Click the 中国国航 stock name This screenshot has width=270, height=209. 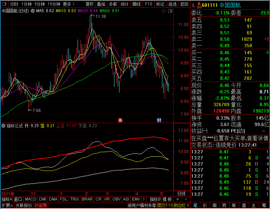(x=230, y=5)
